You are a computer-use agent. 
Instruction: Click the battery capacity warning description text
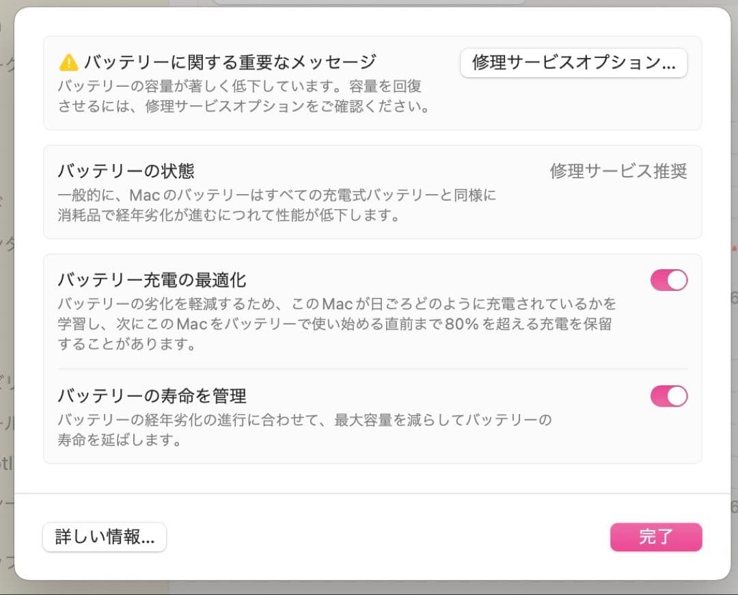click(239, 96)
